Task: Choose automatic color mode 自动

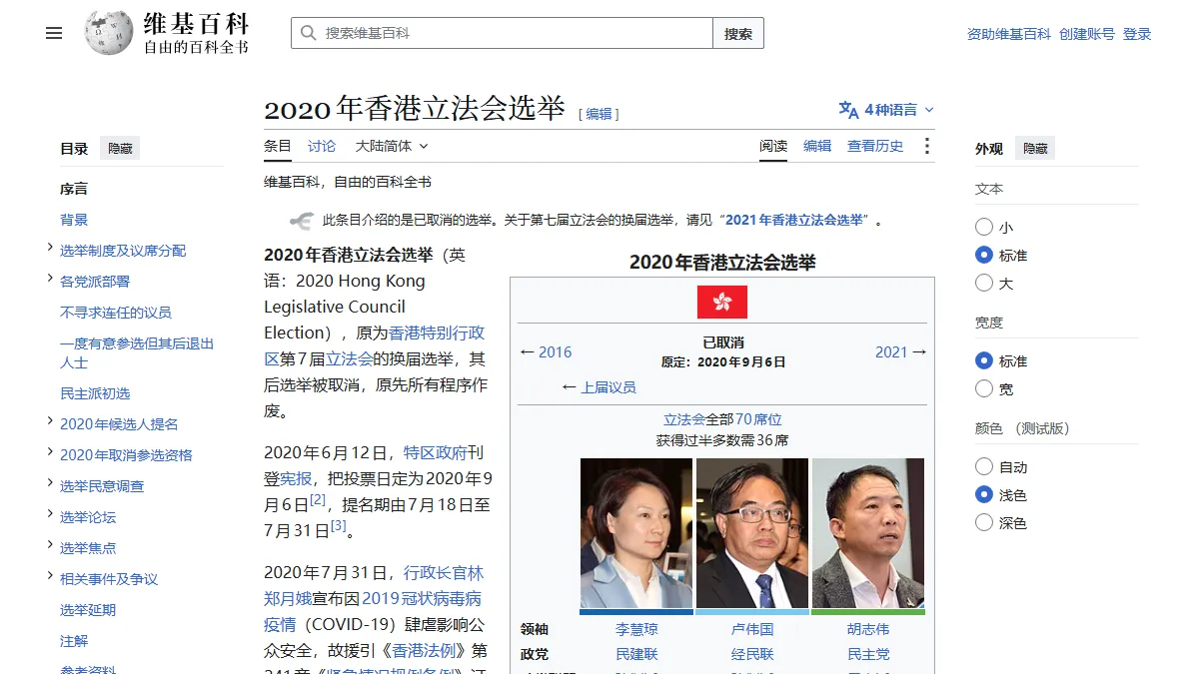Action: [x=984, y=467]
